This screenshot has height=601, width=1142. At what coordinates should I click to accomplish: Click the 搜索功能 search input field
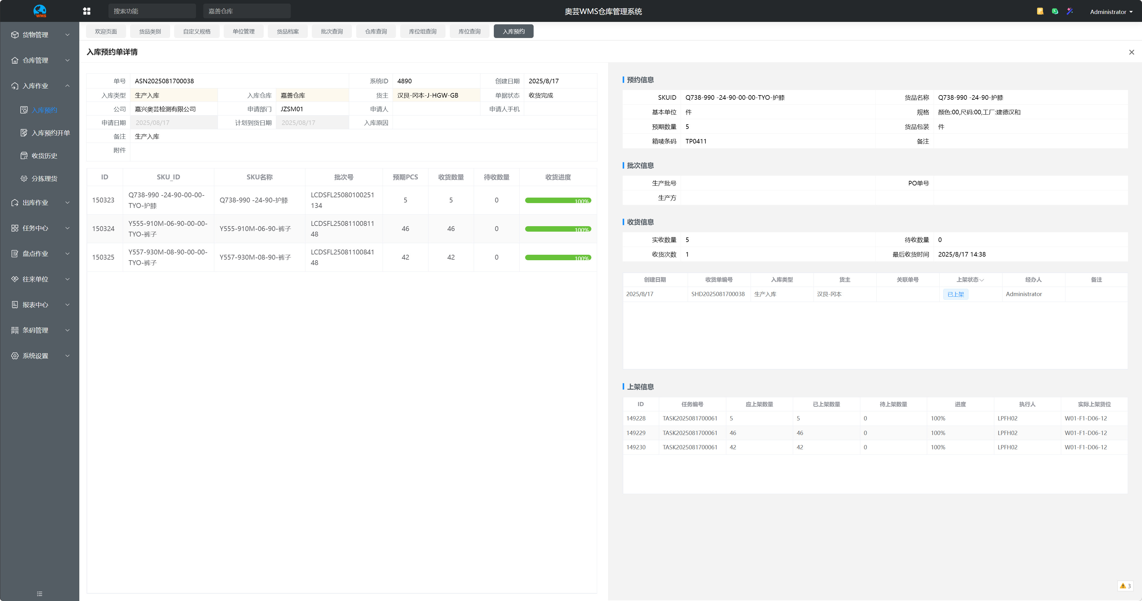152,11
